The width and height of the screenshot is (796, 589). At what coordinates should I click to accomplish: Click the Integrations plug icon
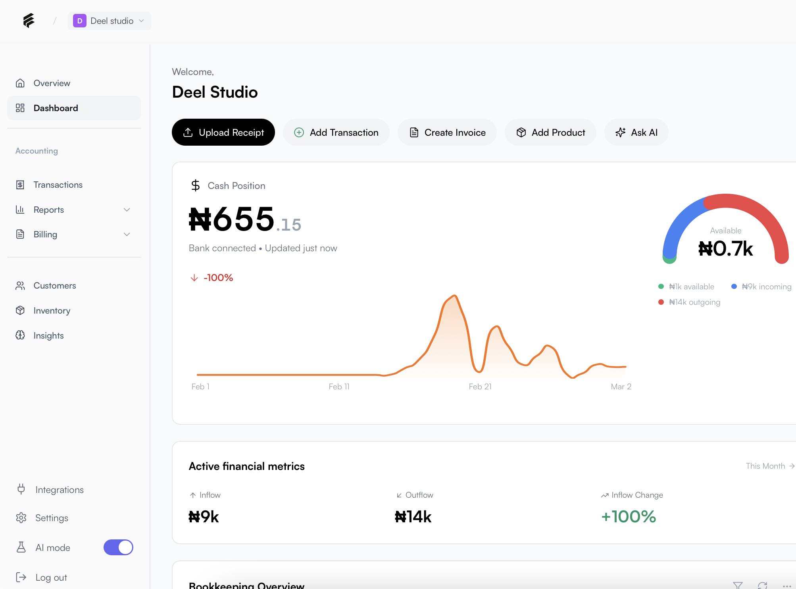point(21,489)
